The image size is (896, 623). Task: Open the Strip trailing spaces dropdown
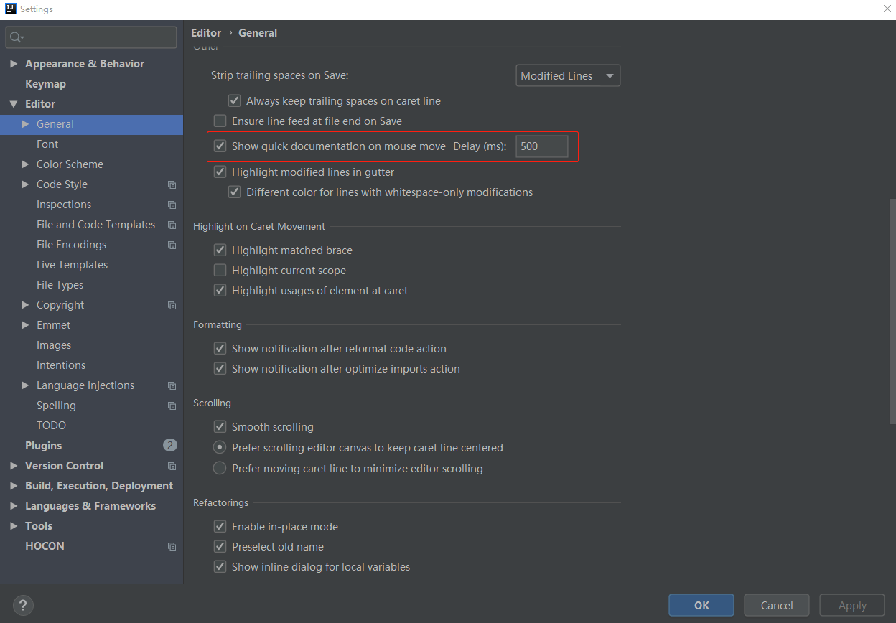click(568, 76)
